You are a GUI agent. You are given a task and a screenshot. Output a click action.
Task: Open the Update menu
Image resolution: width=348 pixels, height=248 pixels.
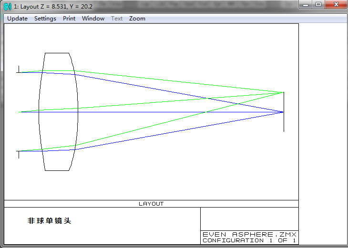(17, 19)
